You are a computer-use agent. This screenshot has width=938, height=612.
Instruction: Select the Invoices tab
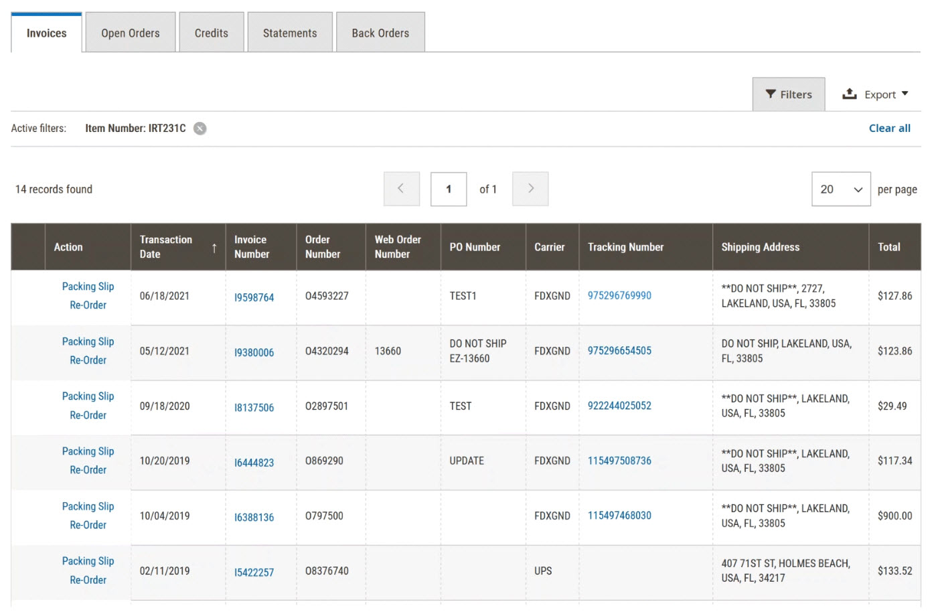[x=46, y=33]
